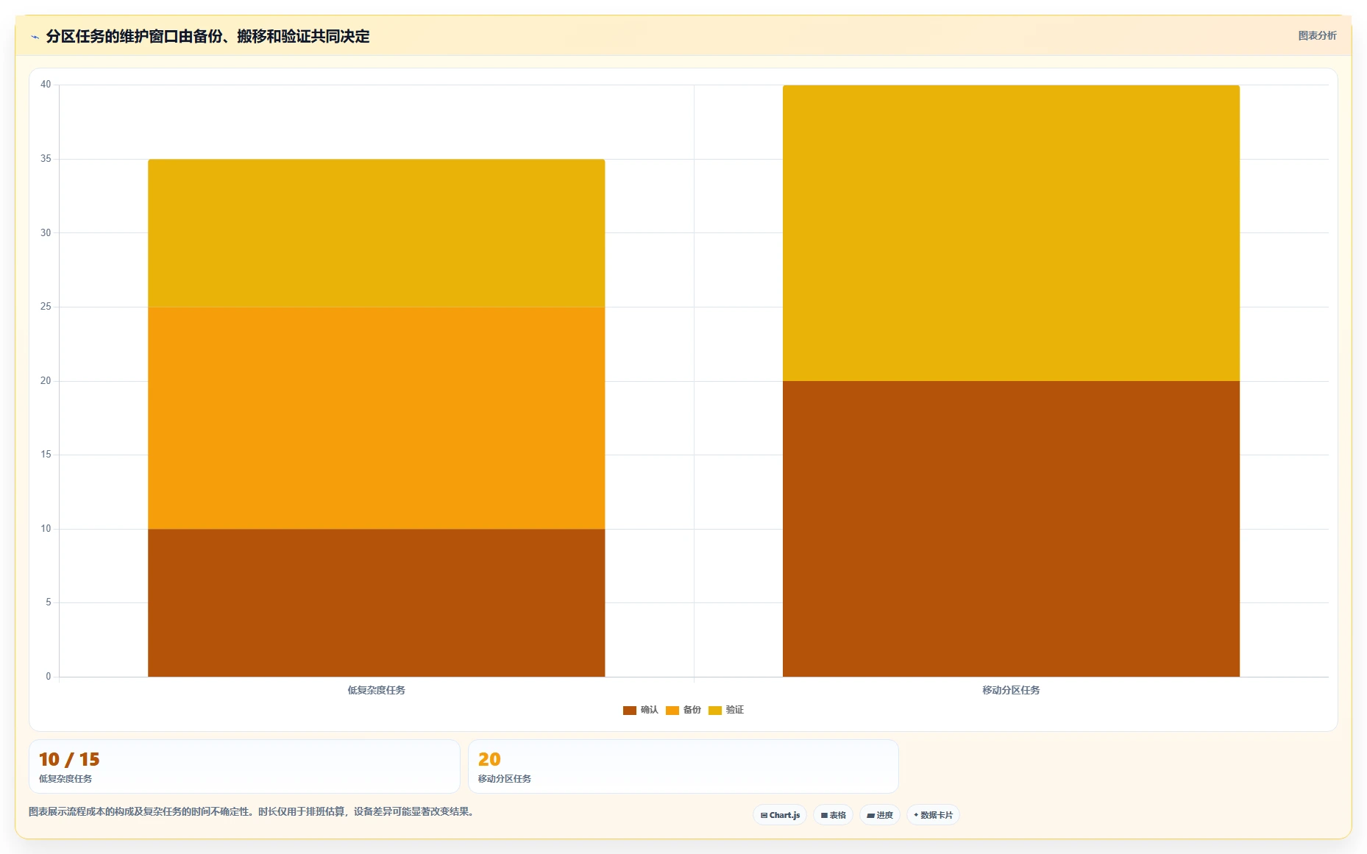Click the 验证 legend color swatch
Screen dimensions: 1367x854
tap(715, 711)
